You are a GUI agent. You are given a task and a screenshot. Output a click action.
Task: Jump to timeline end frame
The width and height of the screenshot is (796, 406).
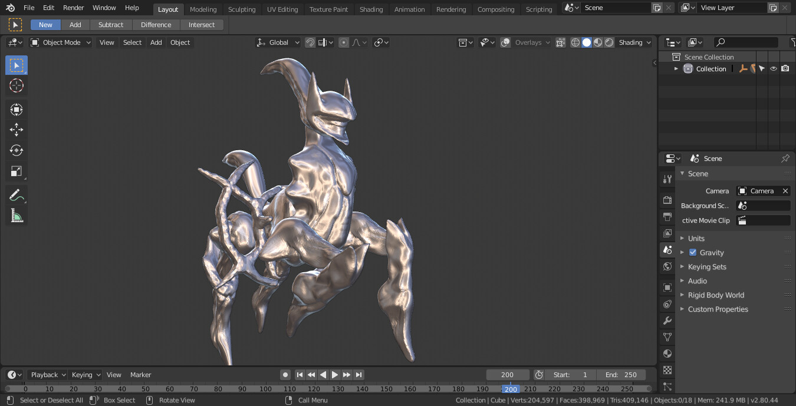point(358,375)
